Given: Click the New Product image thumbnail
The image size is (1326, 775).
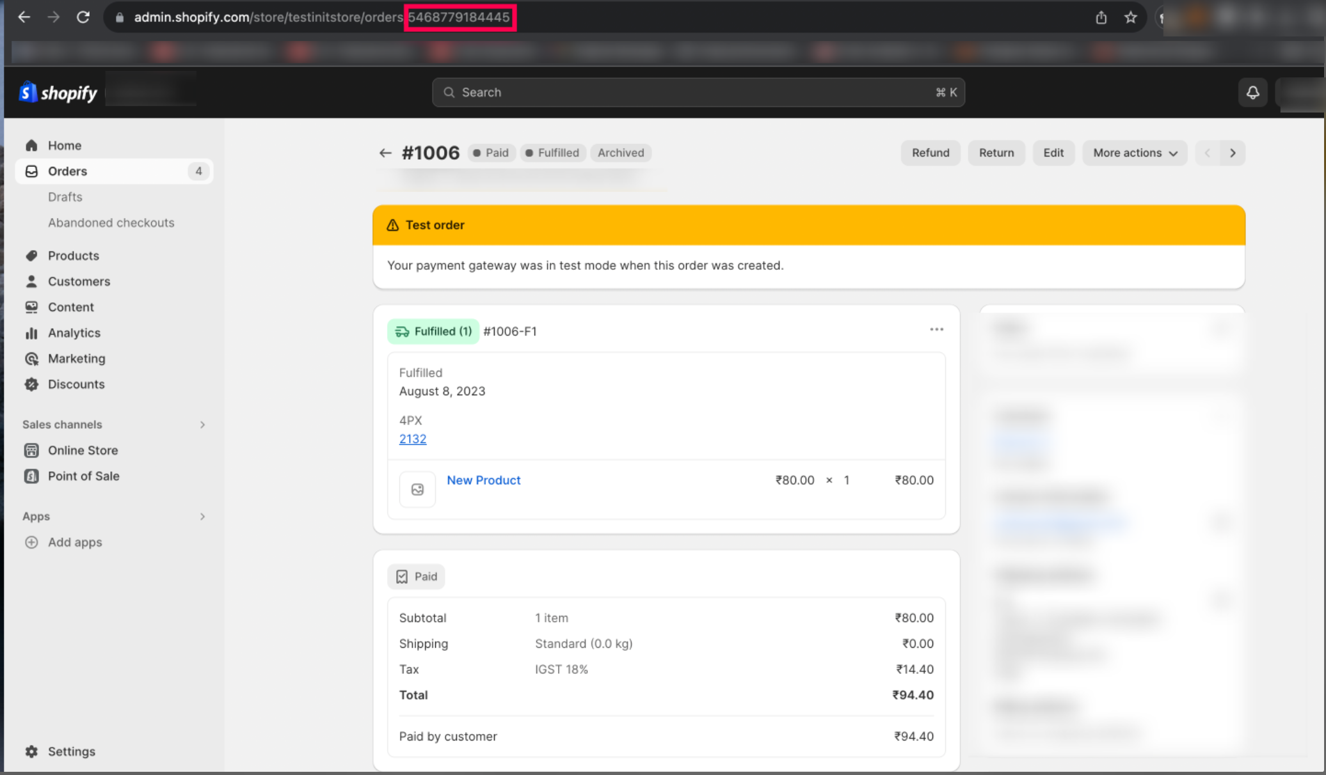Looking at the screenshot, I should point(417,490).
